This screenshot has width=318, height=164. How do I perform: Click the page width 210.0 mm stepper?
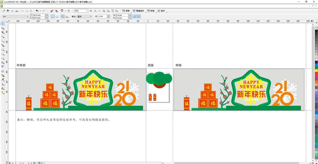click(47, 15)
